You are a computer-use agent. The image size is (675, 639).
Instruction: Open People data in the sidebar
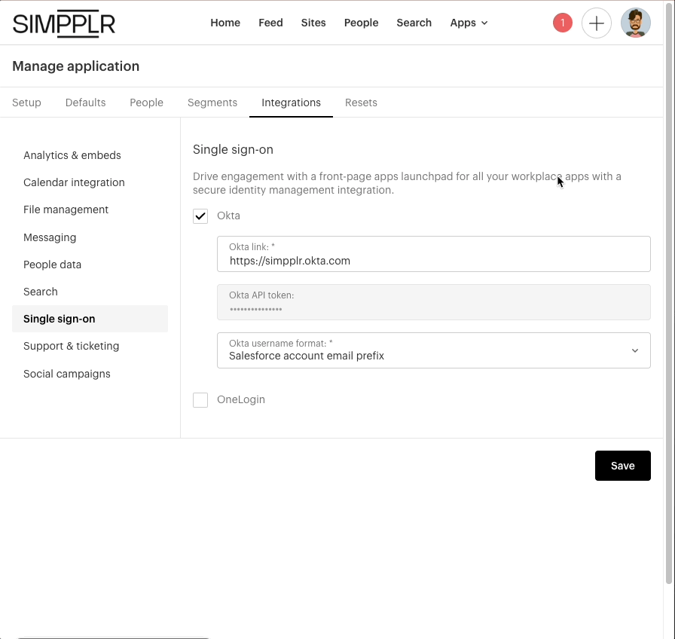(52, 264)
